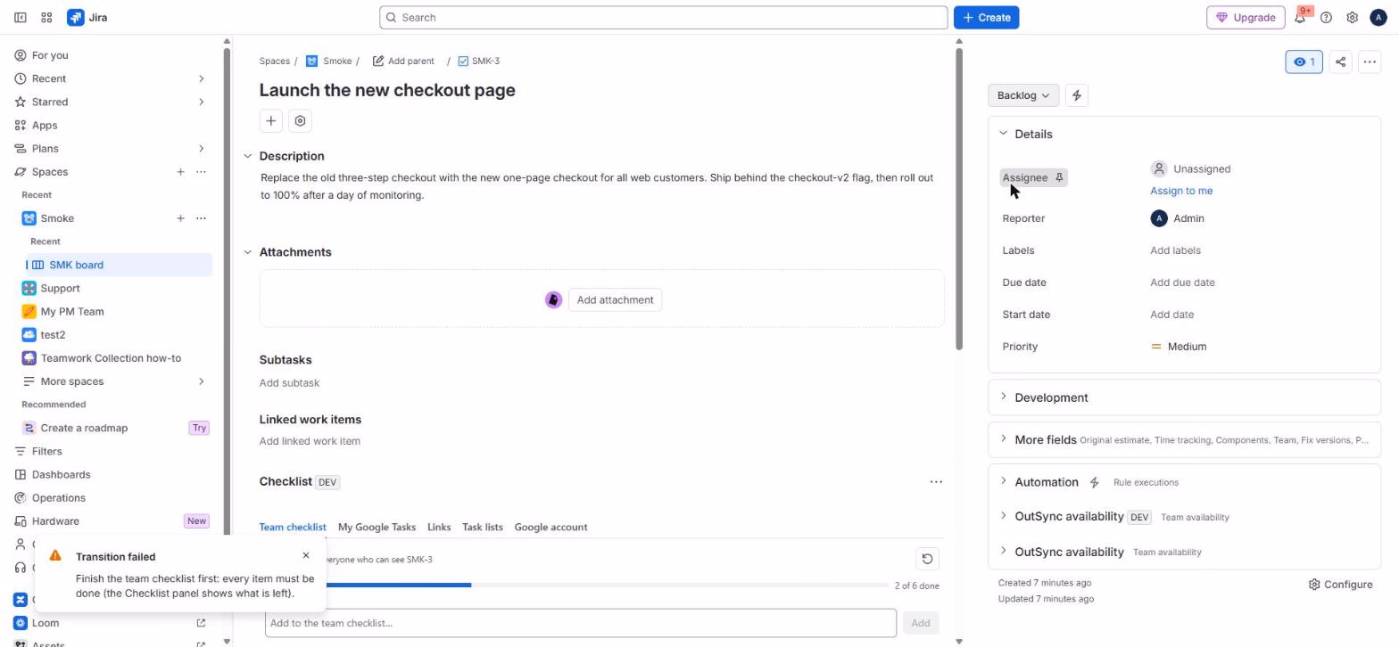The height and width of the screenshot is (647, 1399).
Task: Collapse the Description section
Action: (x=247, y=156)
